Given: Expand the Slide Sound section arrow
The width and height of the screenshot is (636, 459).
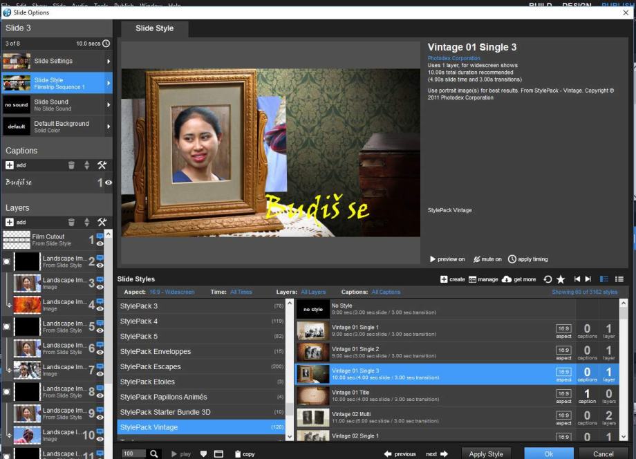Looking at the screenshot, I should coord(109,105).
